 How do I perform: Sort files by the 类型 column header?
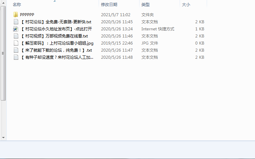[x=146, y=5]
